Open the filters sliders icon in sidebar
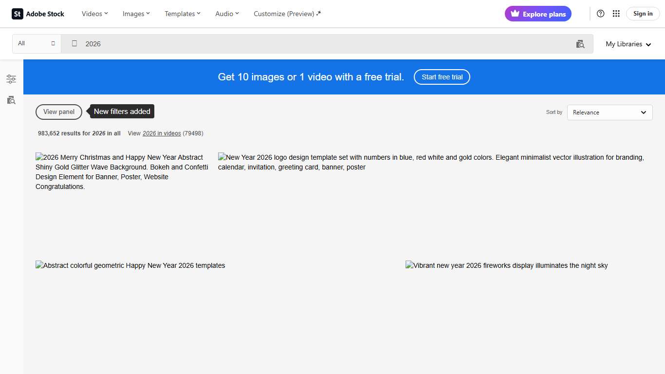The image size is (665, 374). coord(11,79)
